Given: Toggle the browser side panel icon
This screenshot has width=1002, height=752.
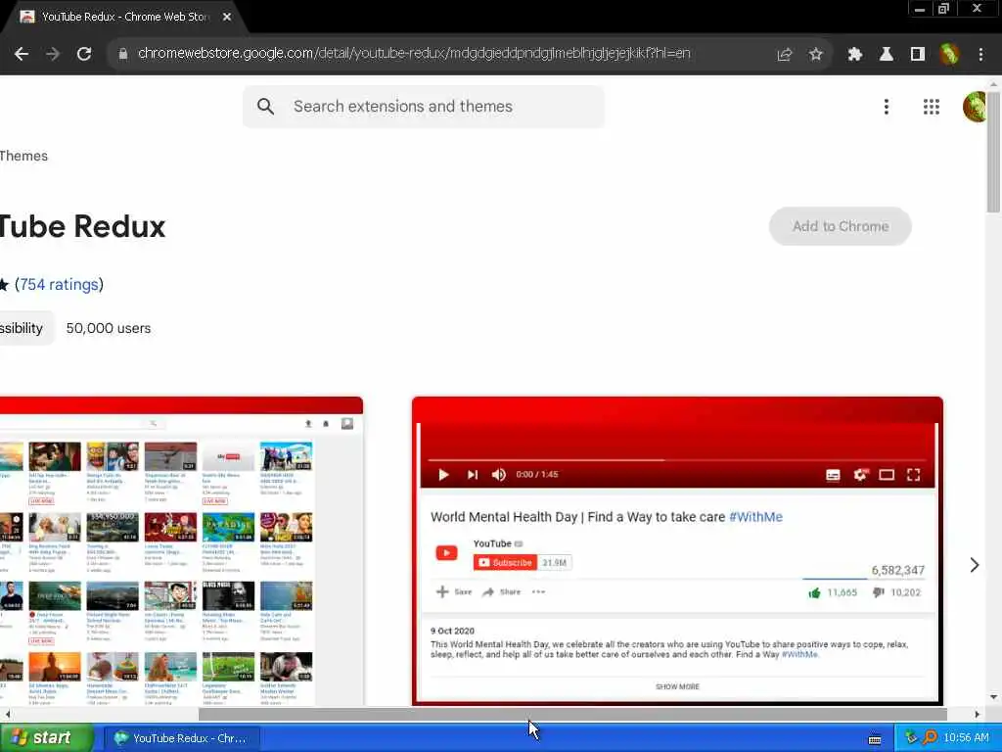Looking at the screenshot, I should click(x=917, y=55).
